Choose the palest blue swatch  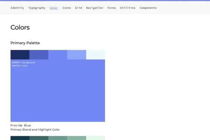pyautogui.click(x=95, y=55)
